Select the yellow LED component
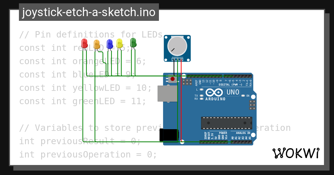Screen dimensions: 334x175 point(119,43)
